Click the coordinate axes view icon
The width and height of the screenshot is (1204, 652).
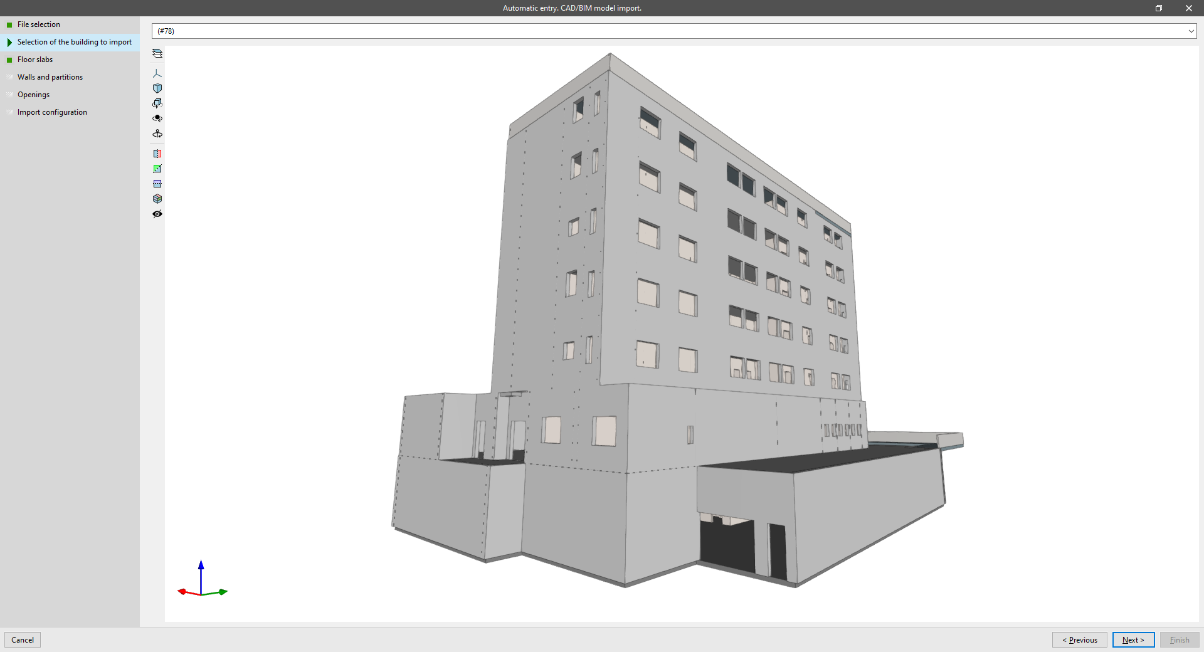click(x=157, y=73)
